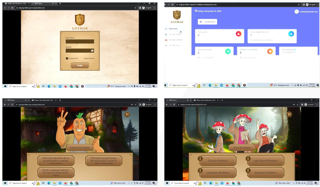Select the Adventurous Playfulness answer

pos(218,173)
